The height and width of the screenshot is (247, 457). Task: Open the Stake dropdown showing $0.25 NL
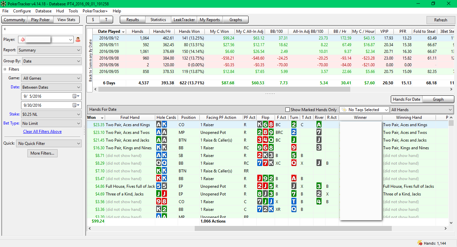(x=51, y=114)
